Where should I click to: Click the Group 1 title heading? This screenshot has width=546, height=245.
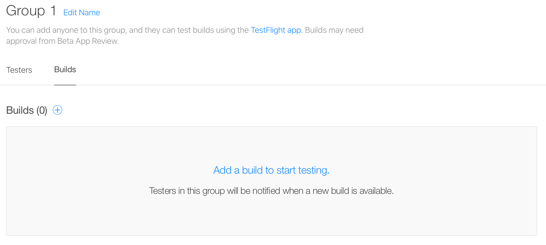pyautogui.click(x=31, y=11)
